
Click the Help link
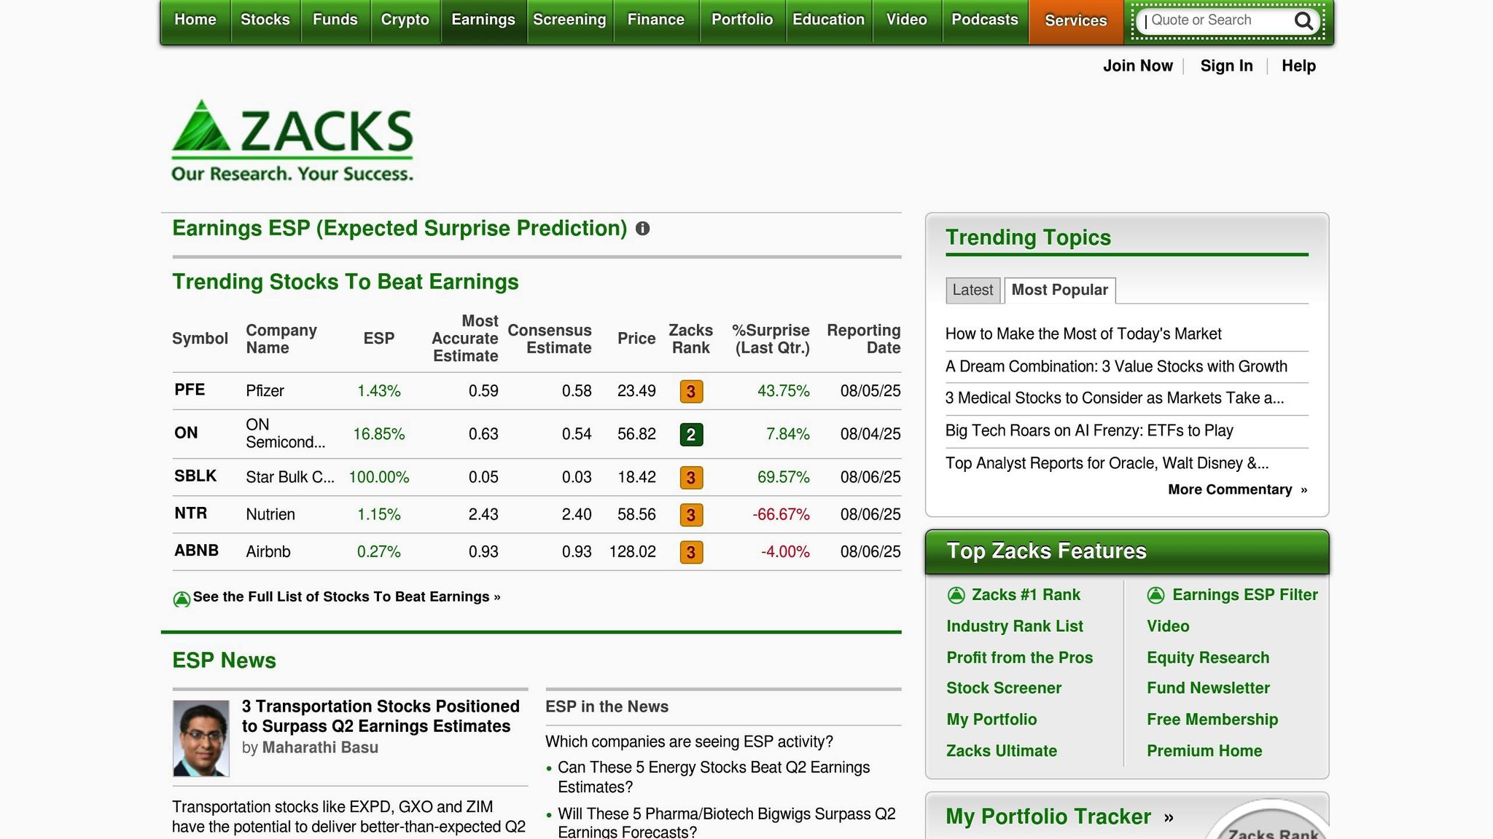[x=1298, y=66]
